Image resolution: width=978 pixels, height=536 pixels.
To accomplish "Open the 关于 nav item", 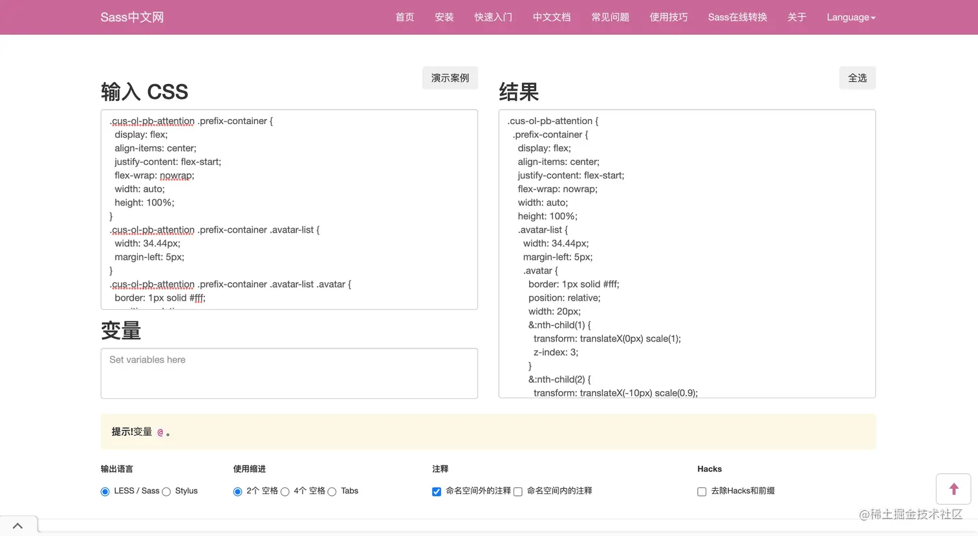I will tap(797, 17).
